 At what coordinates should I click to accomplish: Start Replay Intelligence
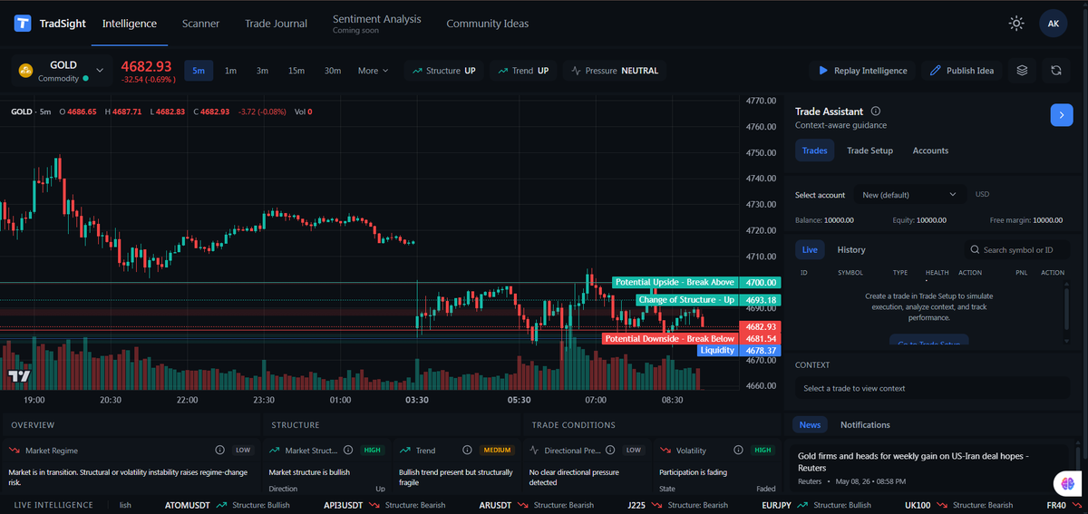point(862,71)
